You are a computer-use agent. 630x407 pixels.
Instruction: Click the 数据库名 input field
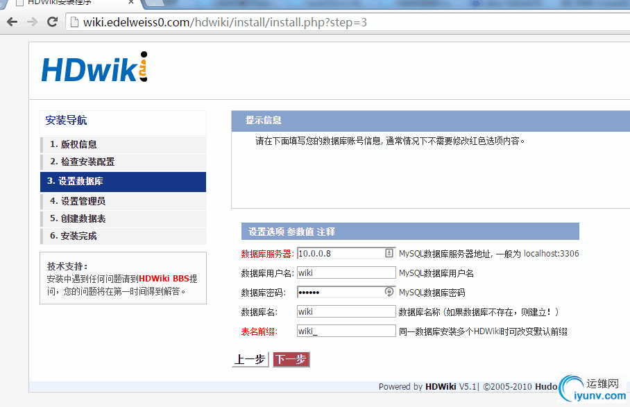346,312
